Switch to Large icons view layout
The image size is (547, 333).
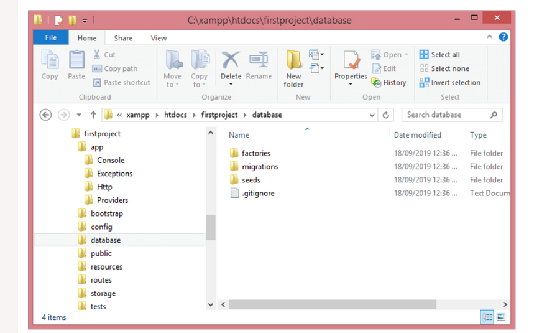coord(501,317)
